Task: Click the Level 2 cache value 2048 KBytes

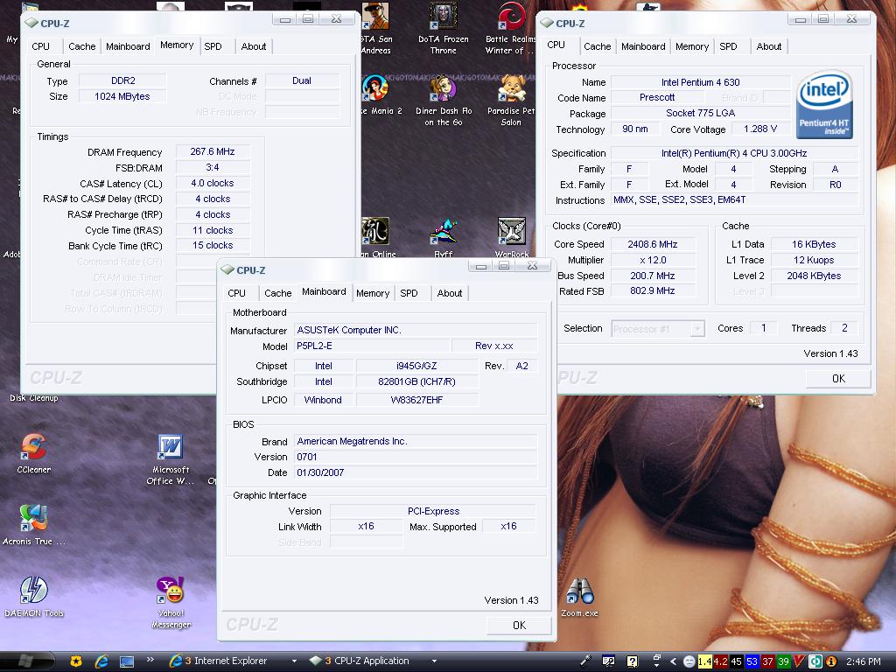Action: (814, 276)
